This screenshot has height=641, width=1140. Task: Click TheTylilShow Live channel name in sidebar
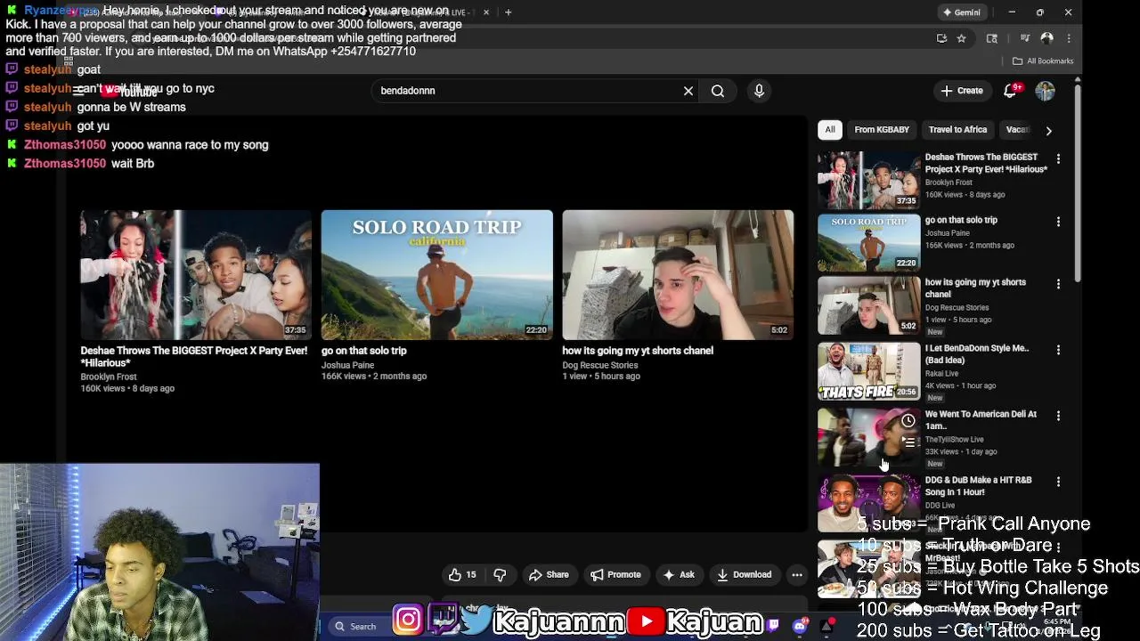pos(954,440)
